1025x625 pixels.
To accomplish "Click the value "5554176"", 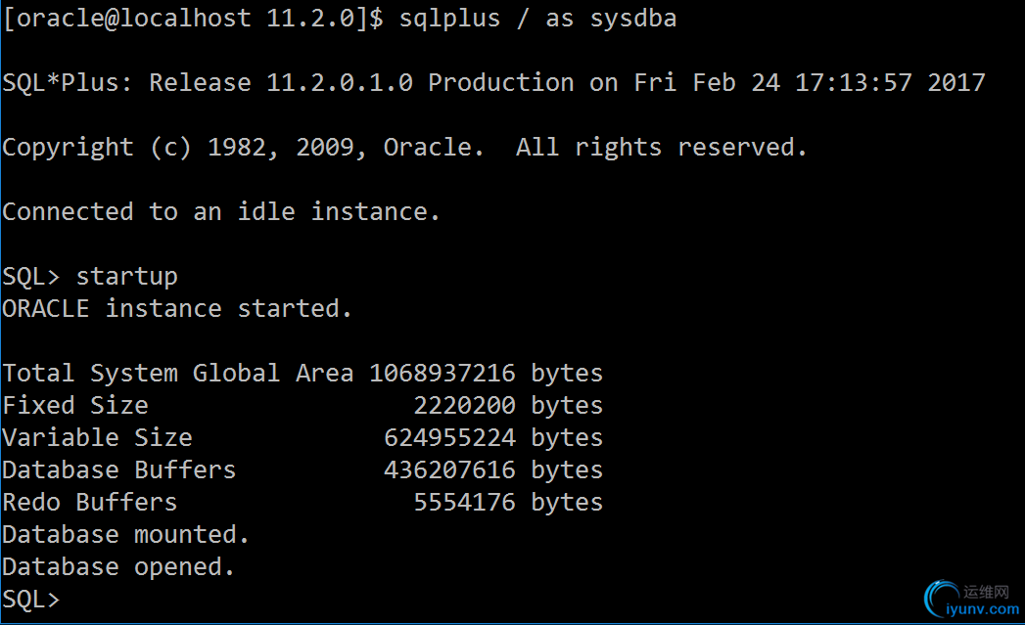I will (x=465, y=502).
